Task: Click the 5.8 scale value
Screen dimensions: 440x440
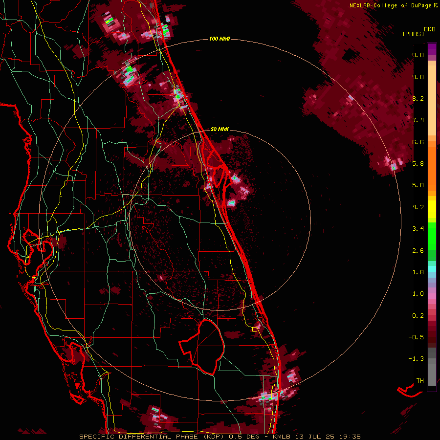Action: [x=418, y=163]
